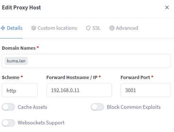This screenshot has width=174, height=132.
Task: Click the Forward Hostname / IP label
Action: coord(72,78)
